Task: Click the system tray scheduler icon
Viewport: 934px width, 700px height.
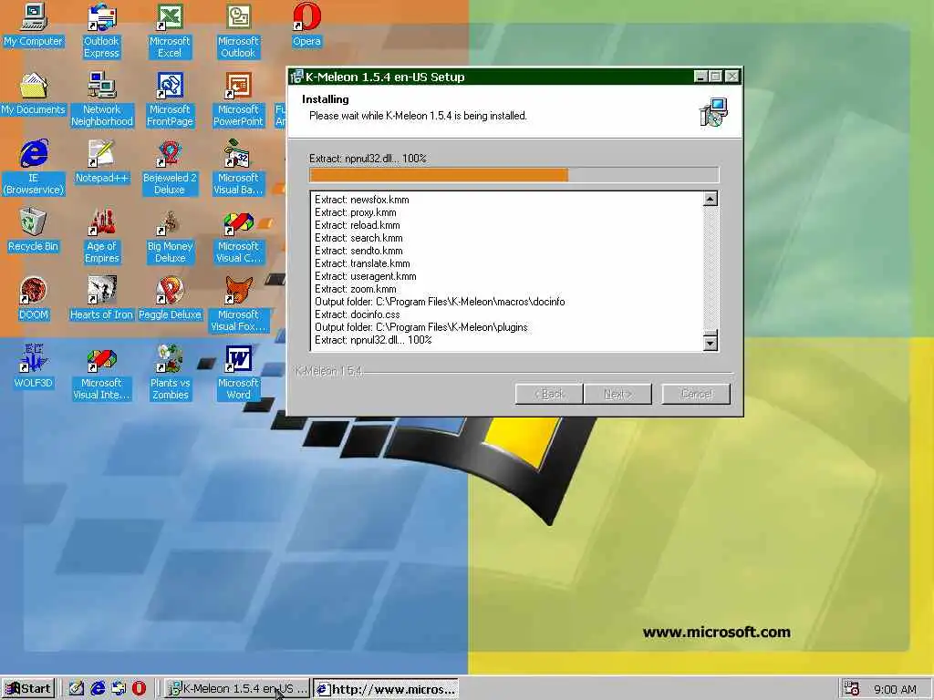Action: click(x=851, y=689)
